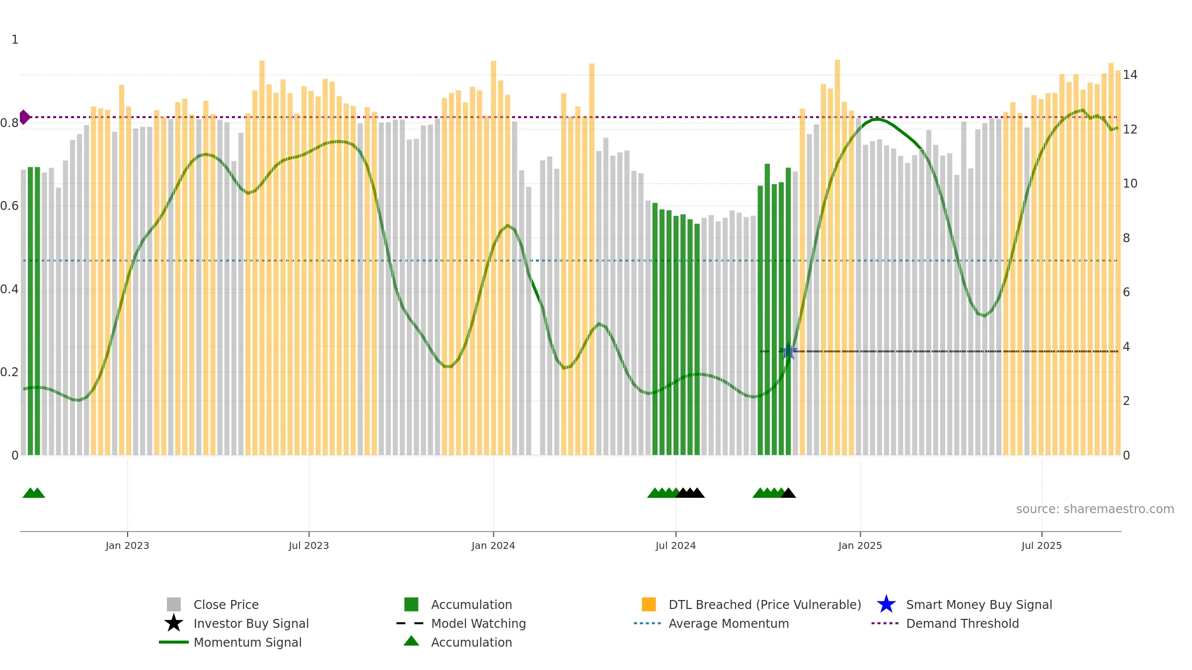The height and width of the screenshot is (670, 1192).
Task: Click the green Accumulation triangle legend icon
Action: [x=411, y=641]
